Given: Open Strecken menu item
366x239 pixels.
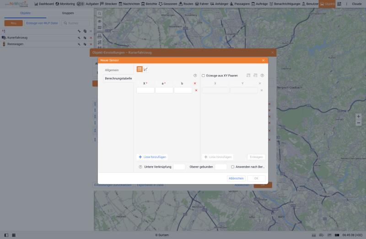Looking at the screenshot, I should (x=108, y=4).
